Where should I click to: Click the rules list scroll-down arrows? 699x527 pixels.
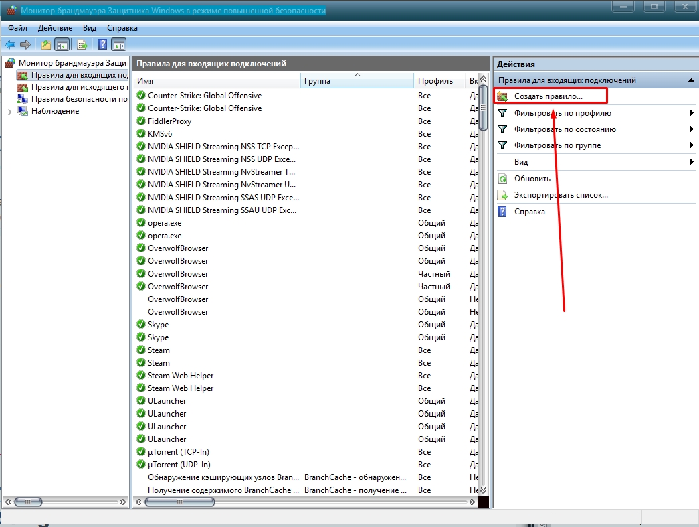coord(483,490)
